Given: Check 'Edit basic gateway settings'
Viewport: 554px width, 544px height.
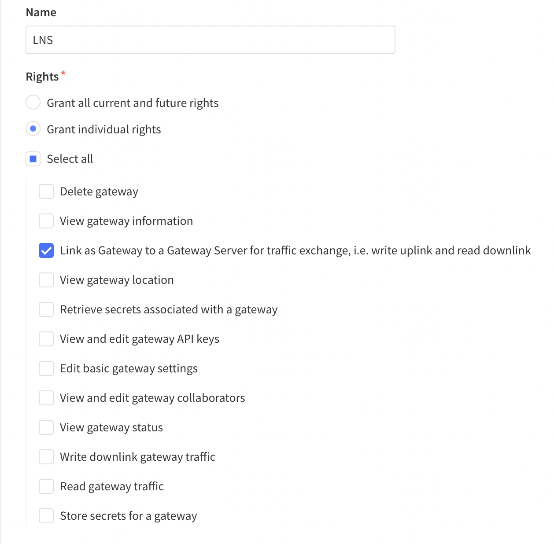Looking at the screenshot, I should [x=46, y=368].
